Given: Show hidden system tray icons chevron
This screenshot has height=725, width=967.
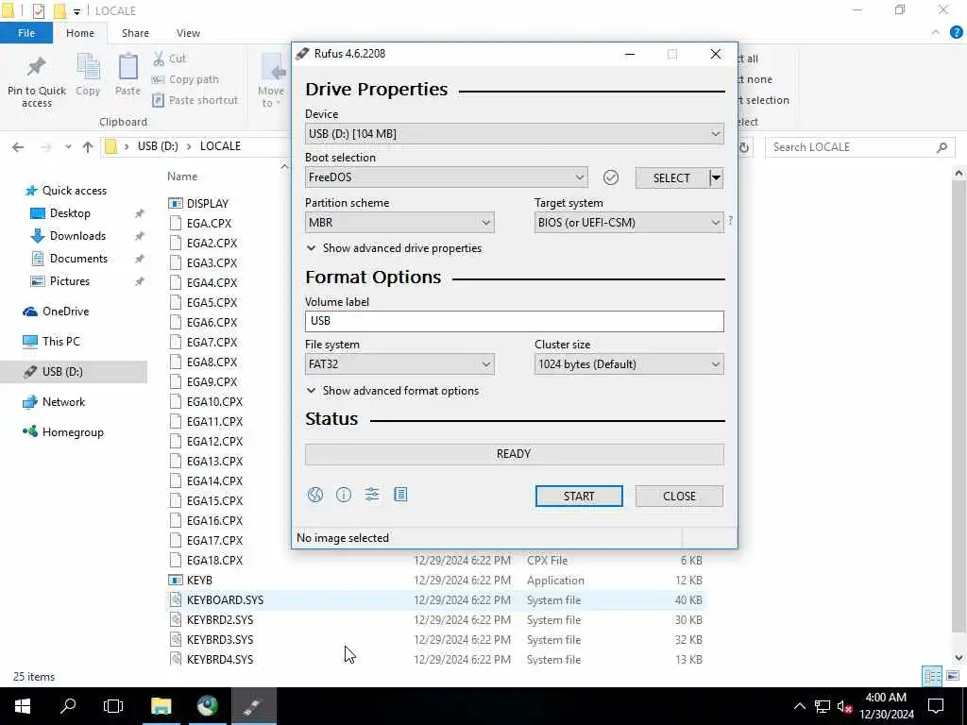Looking at the screenshot, I should click(799, 706).
